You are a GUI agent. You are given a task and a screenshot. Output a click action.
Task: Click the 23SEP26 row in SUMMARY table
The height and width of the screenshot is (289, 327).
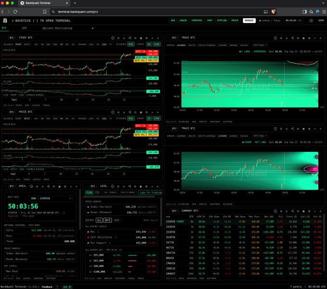(244, 222)
